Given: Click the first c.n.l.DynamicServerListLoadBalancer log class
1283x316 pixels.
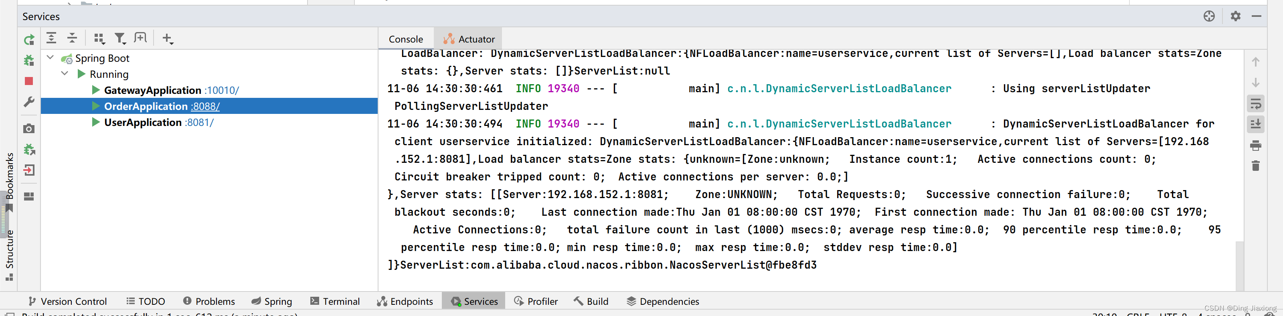Looking at the screenshot, I should pos(839,89).
